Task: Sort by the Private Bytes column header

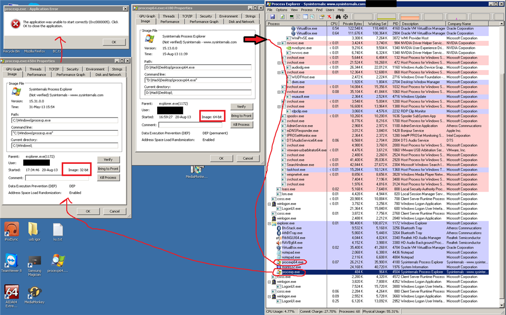Action: (x=351, y=24)
